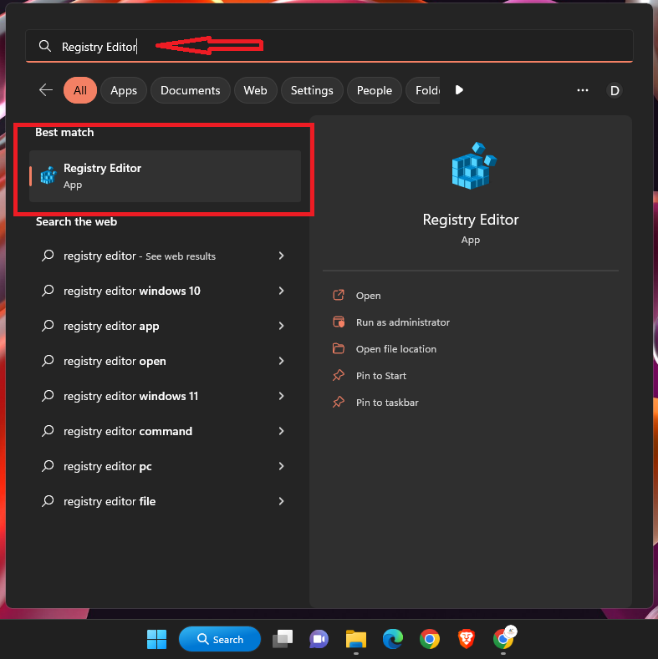Click the taskbar Search button

(220, 639)
